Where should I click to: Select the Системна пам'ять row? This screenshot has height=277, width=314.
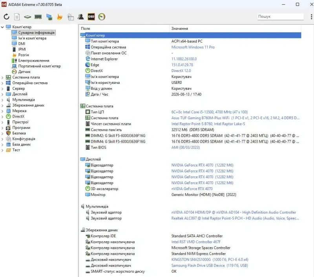click(190, 130)
